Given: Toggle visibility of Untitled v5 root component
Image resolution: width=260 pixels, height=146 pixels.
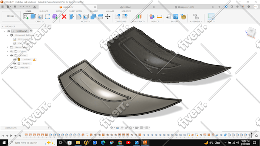Looking at the screenshot, I should tap(9, 31).
